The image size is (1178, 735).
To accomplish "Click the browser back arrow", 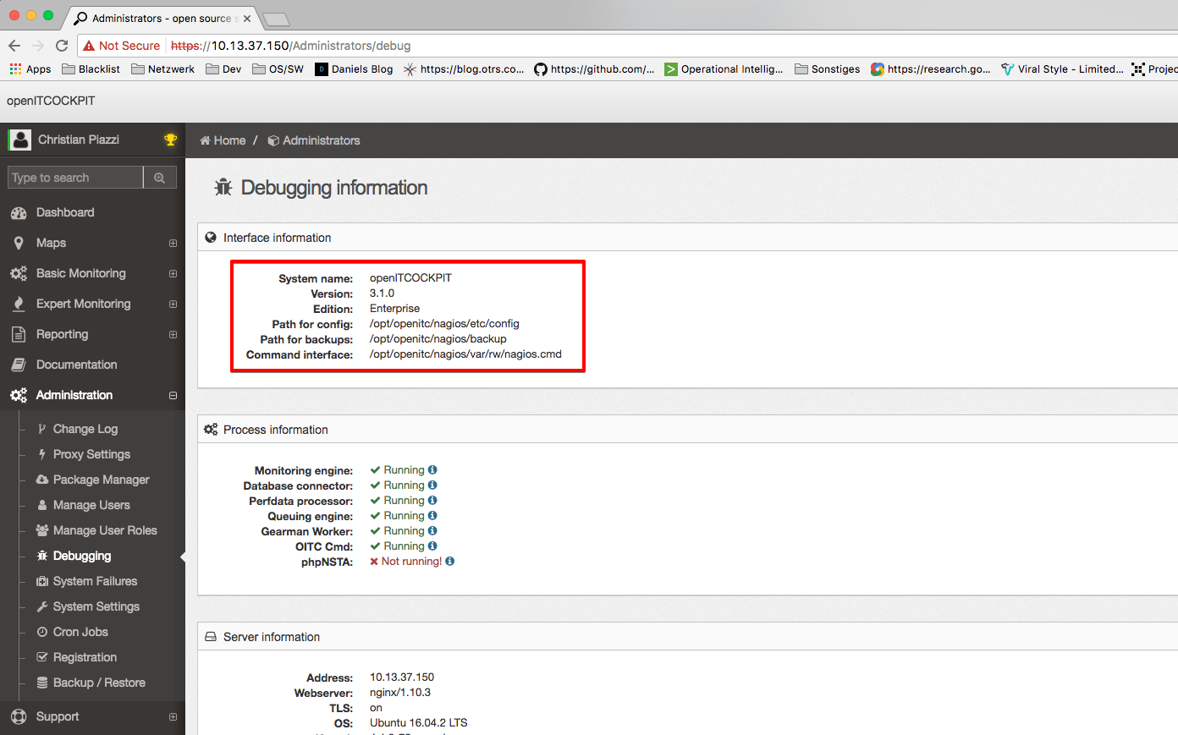I will (x=14, y=46).
